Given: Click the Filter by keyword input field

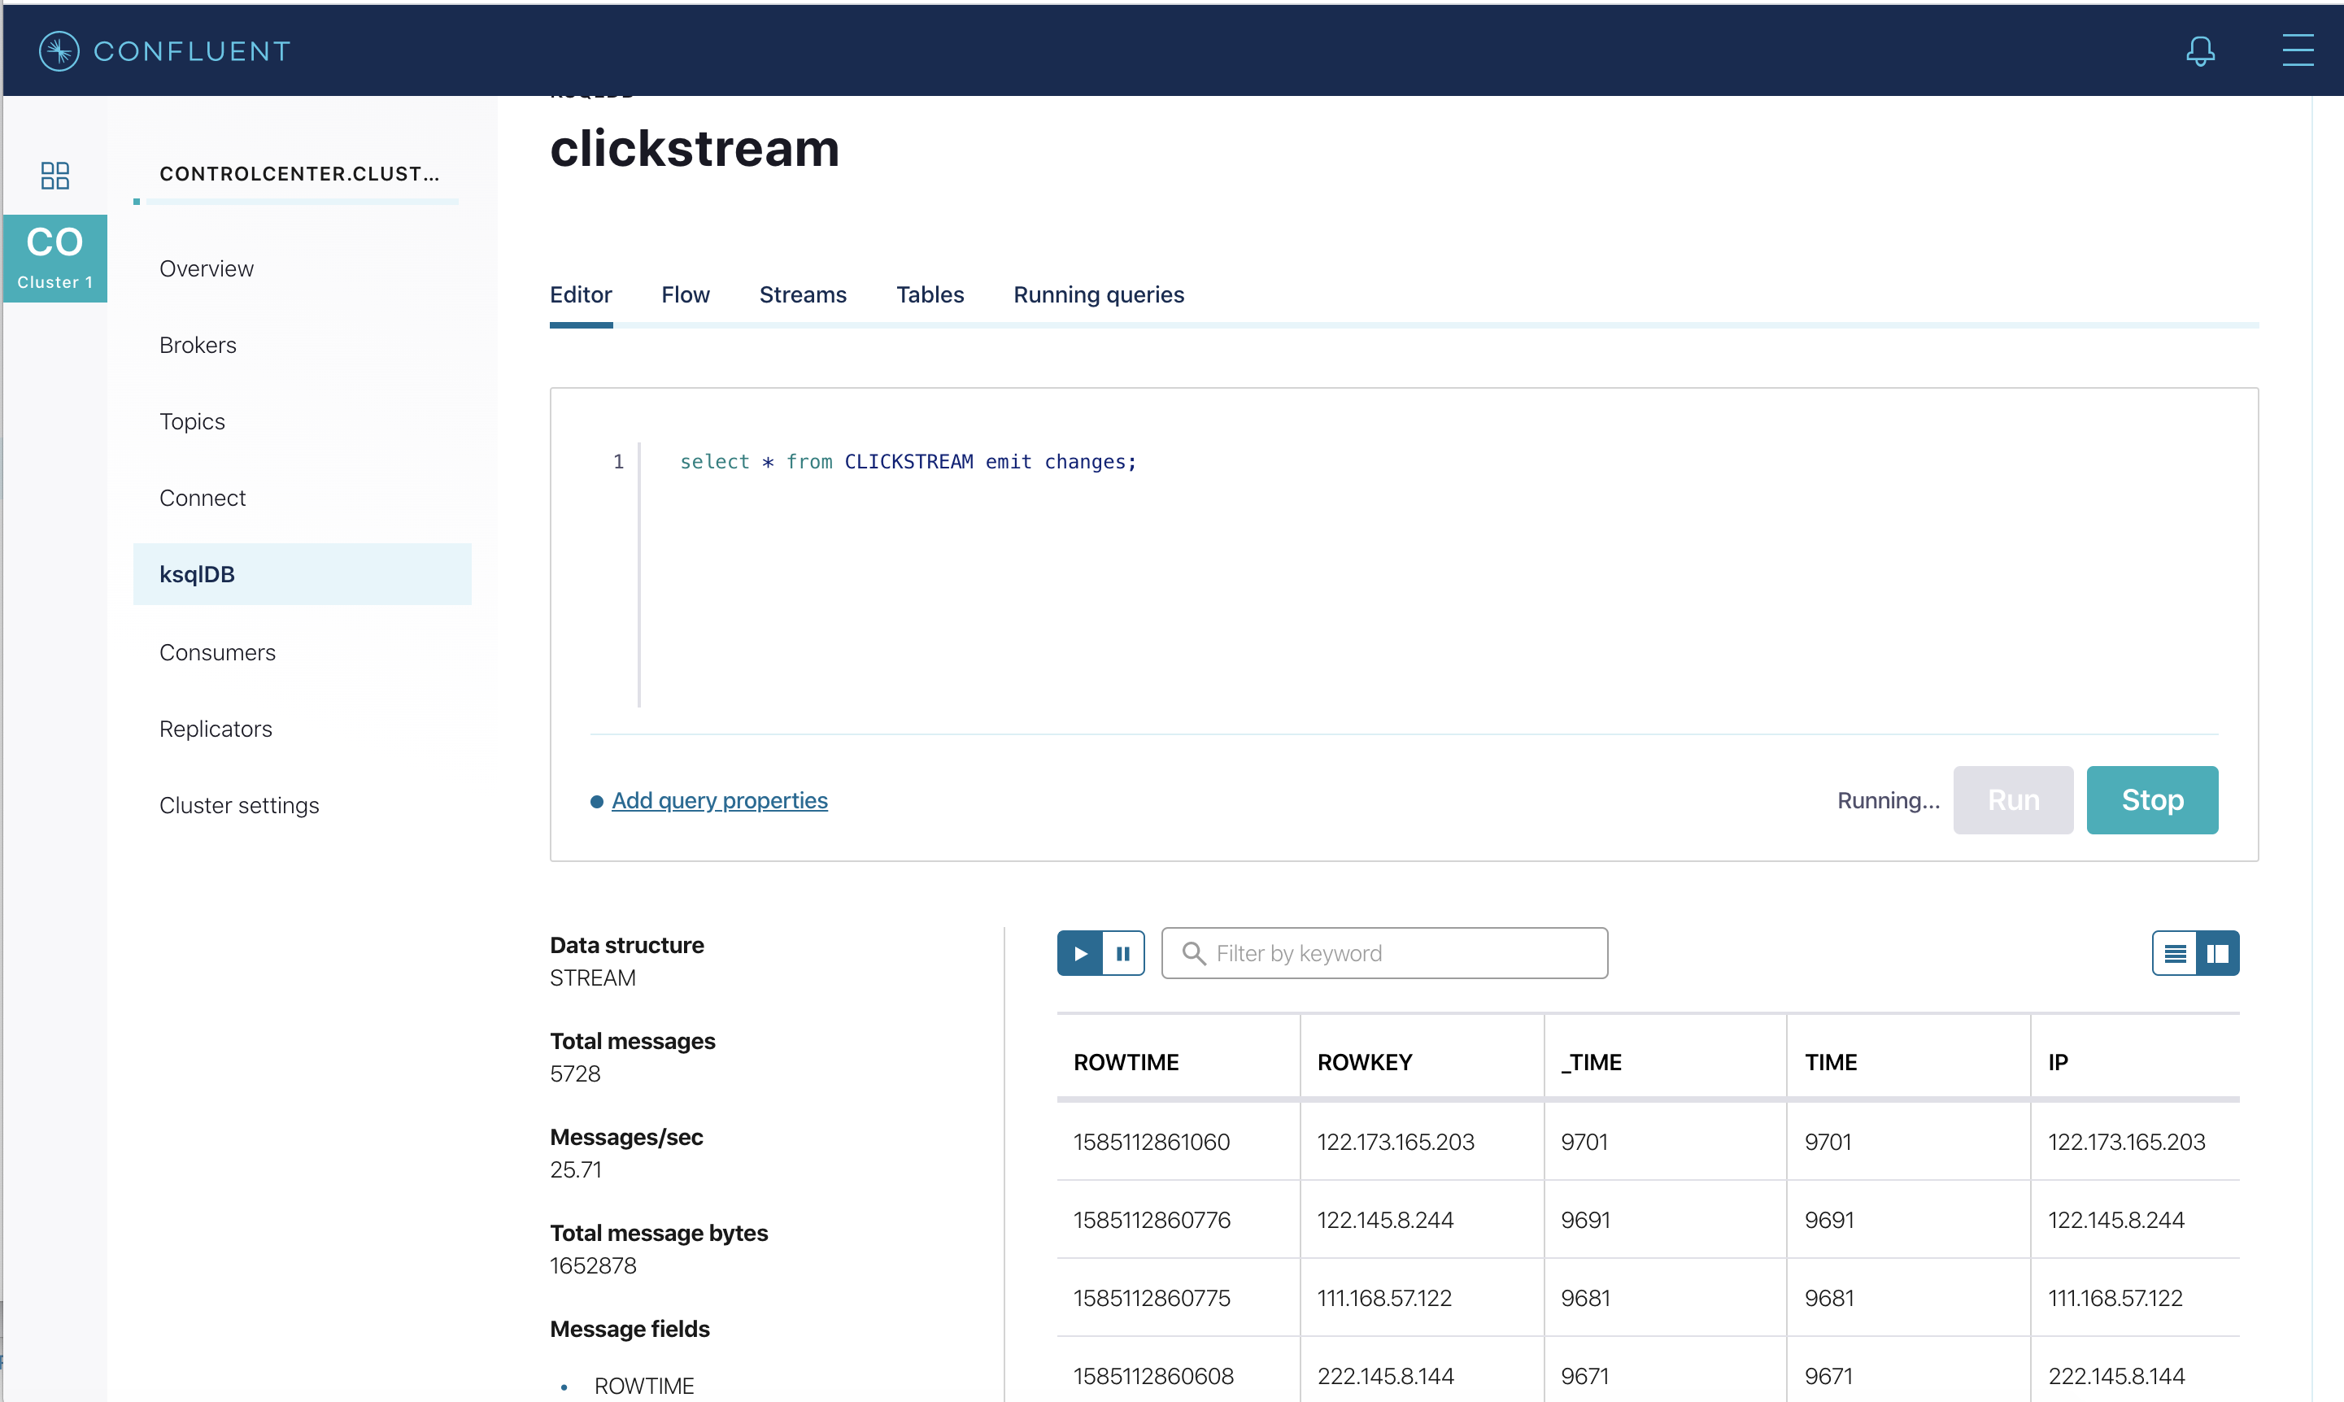Looking at the screenshot, I should (1385, 953).
